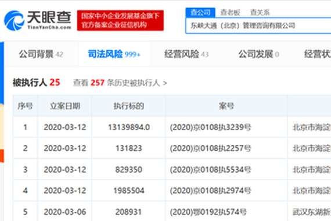331x221 pixels.
Task: Select the amount 208931 in row 5
Action: [128, 212]
